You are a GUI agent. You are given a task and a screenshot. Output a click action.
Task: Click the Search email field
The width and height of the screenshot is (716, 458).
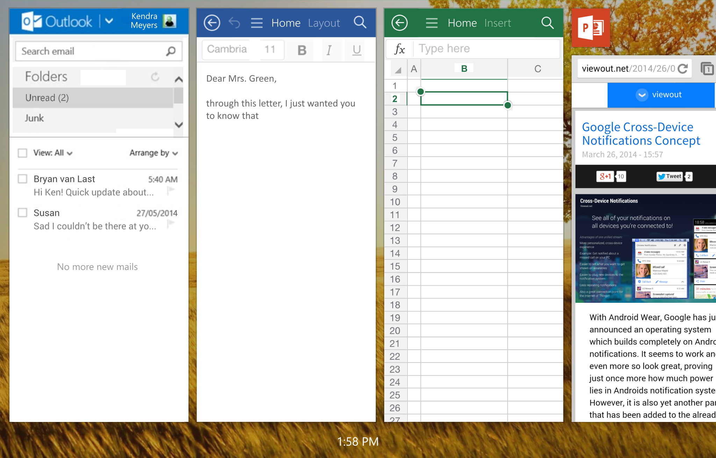[99, 51]
